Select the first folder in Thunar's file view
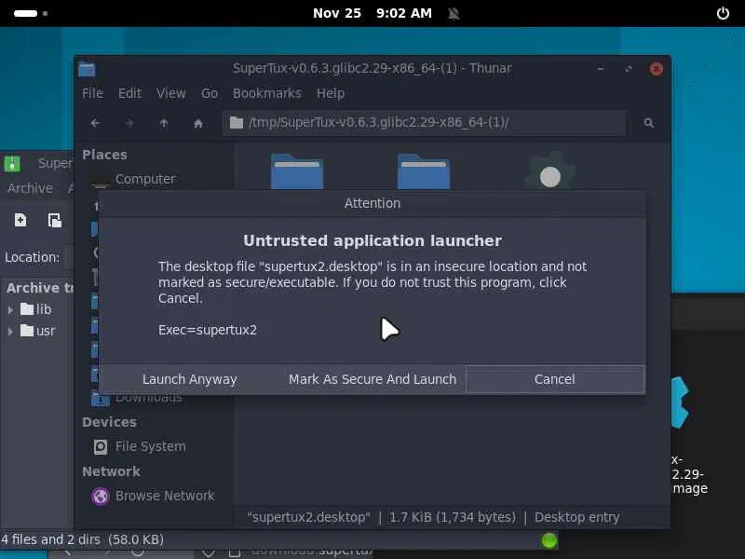 [297, 171]
